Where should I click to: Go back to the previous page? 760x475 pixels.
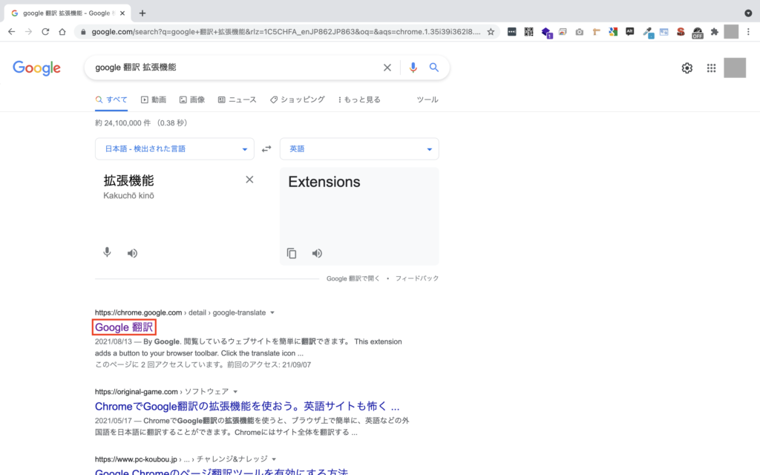(x=12, y=31)
